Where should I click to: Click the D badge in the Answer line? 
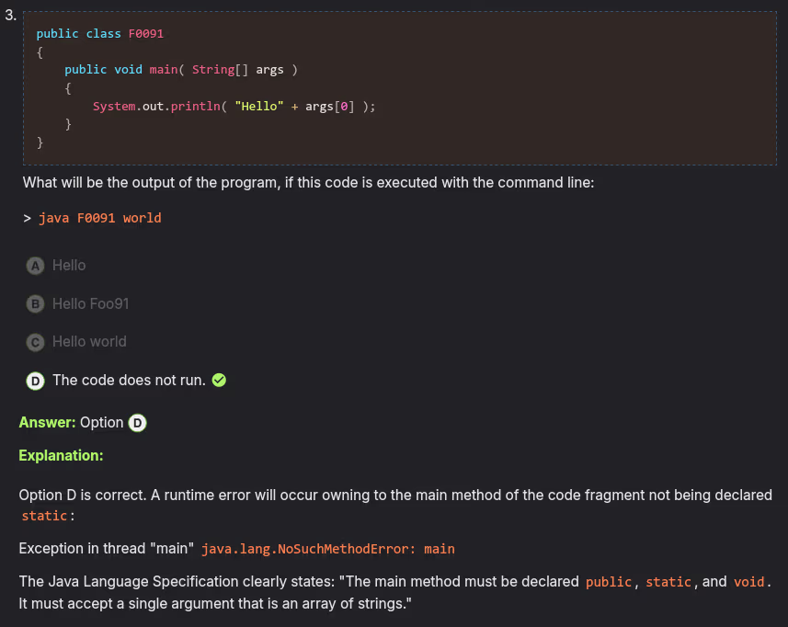click(x=137, y=423)
